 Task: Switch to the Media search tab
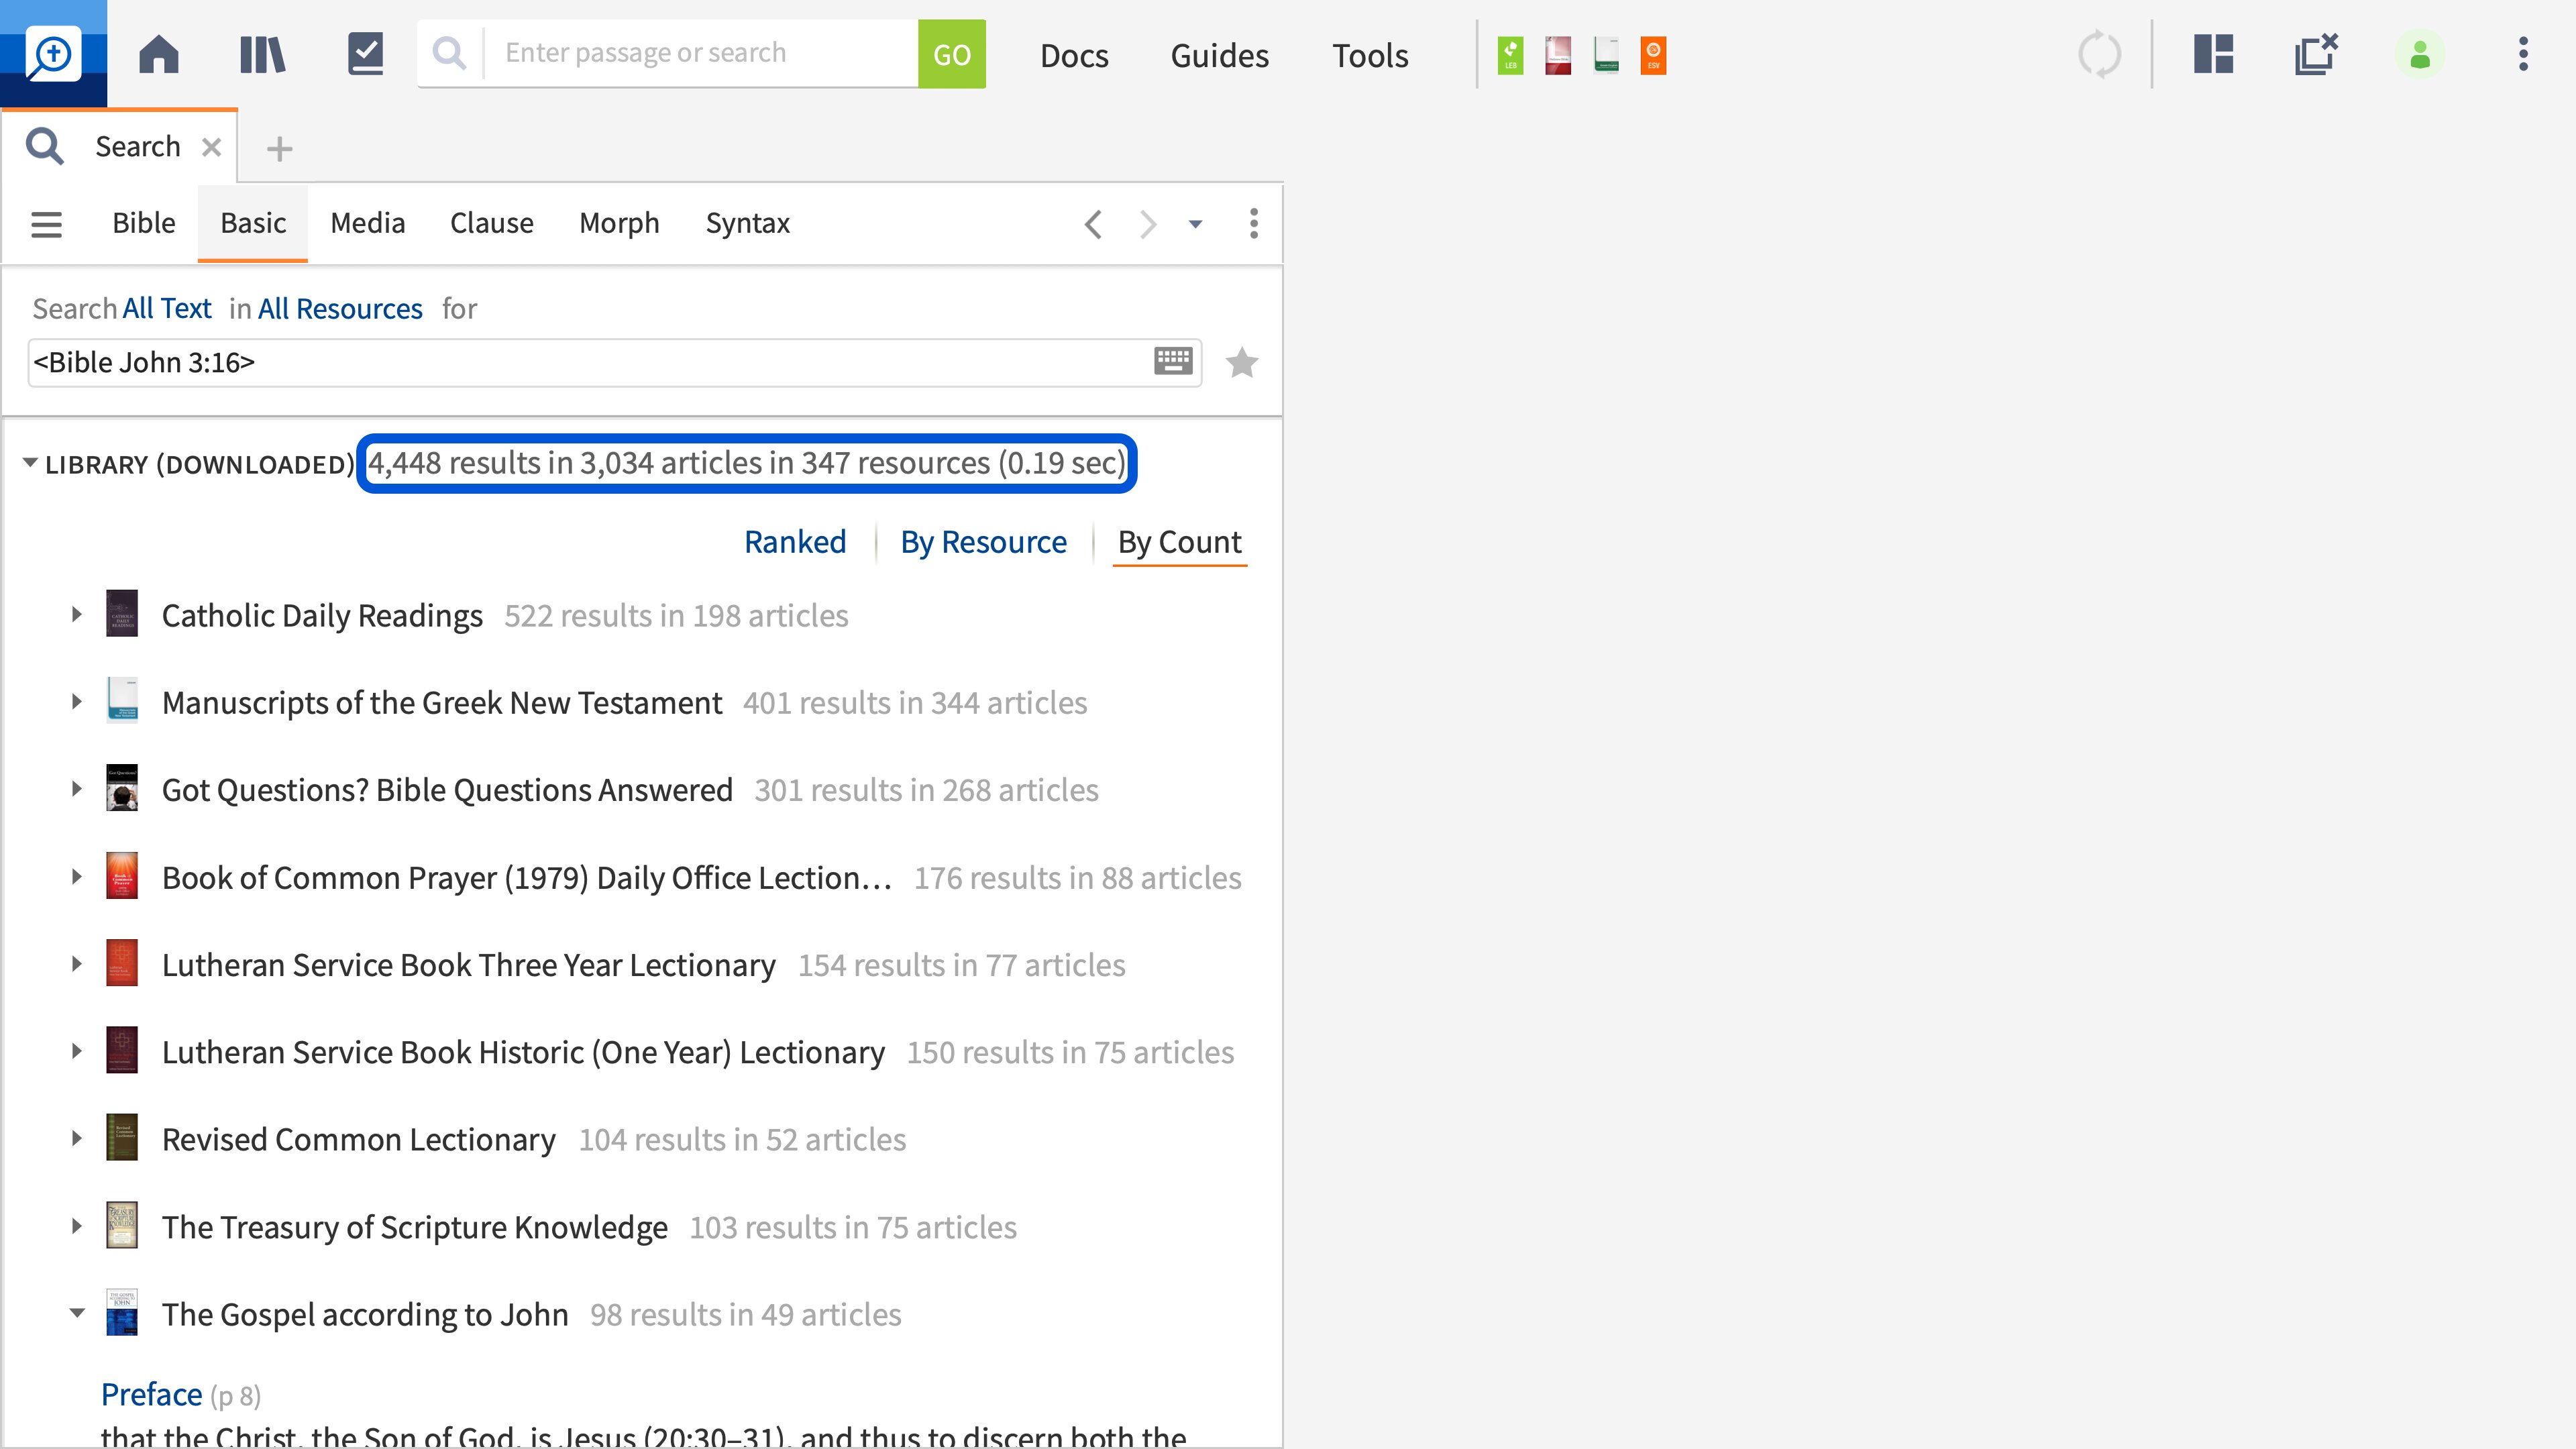click(367, 223)
